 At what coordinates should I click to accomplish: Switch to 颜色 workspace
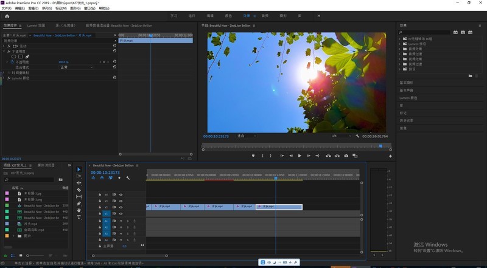pos(228,16)
